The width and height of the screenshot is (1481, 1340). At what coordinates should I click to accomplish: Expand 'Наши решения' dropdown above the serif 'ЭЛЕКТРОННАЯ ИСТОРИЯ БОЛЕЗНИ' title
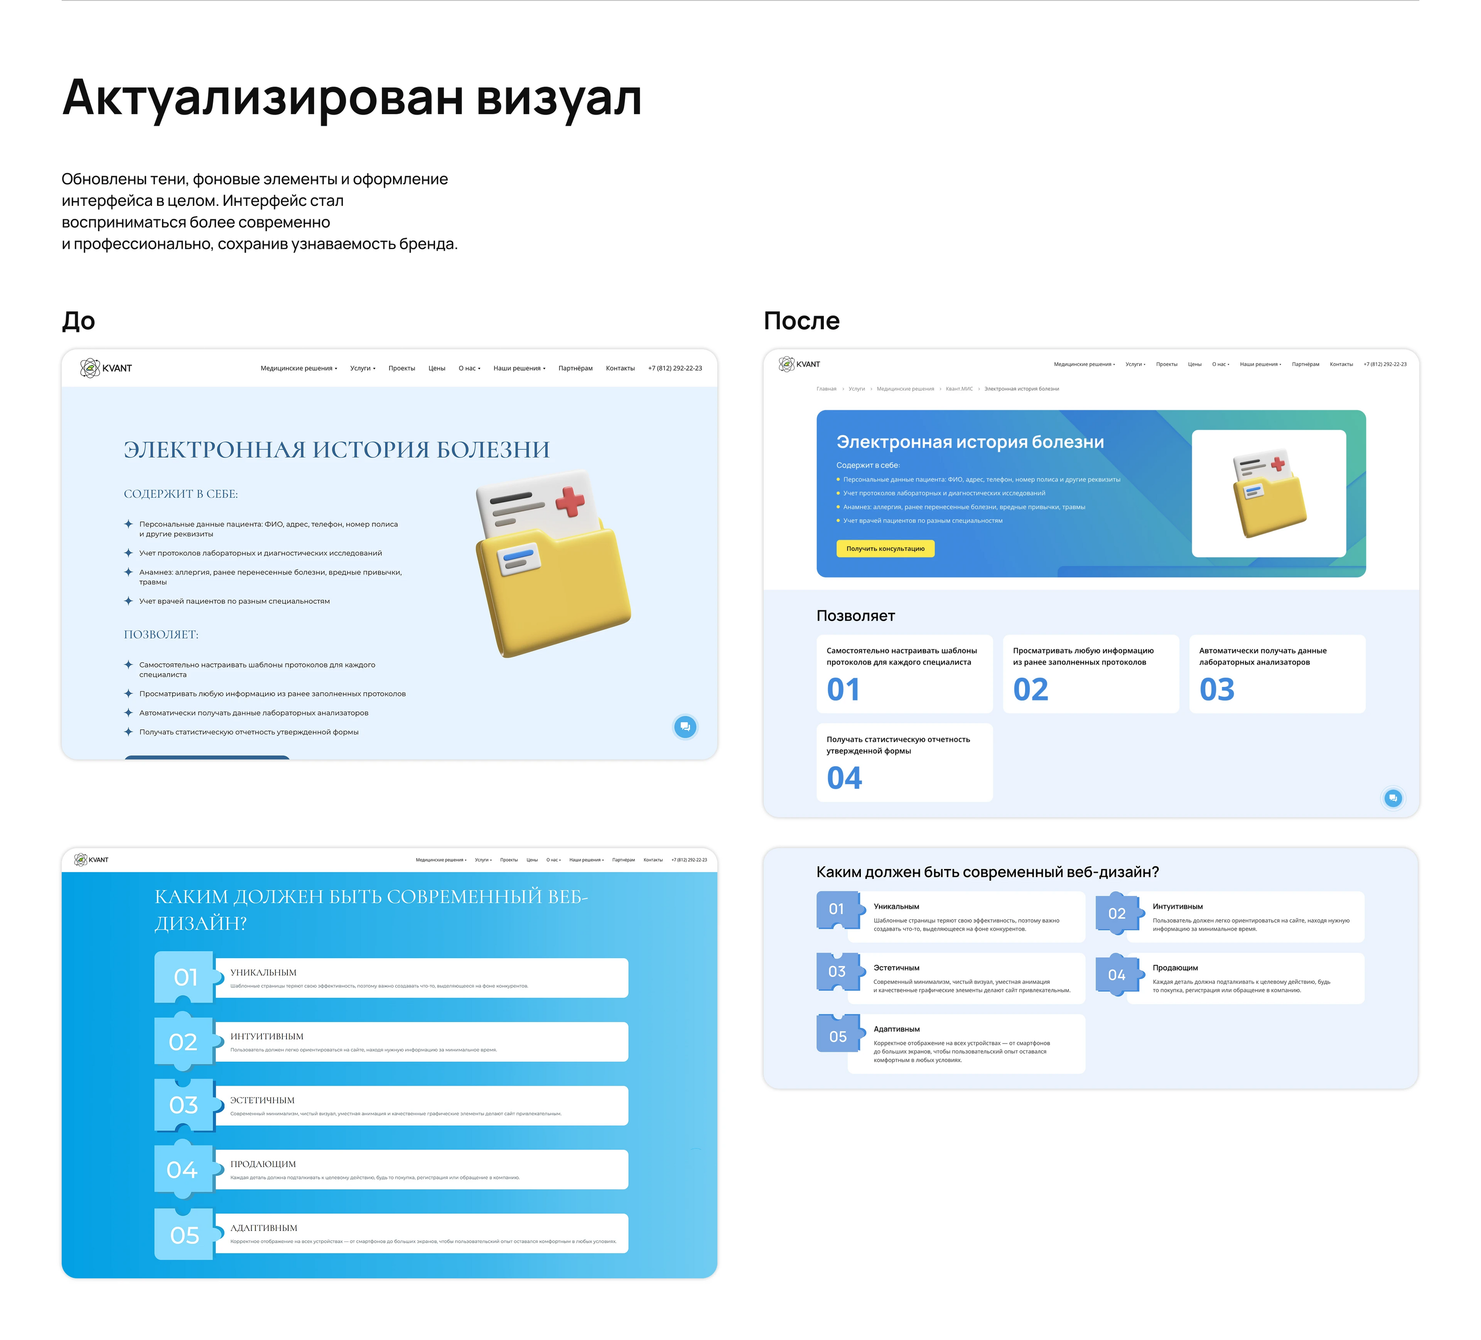519,369
